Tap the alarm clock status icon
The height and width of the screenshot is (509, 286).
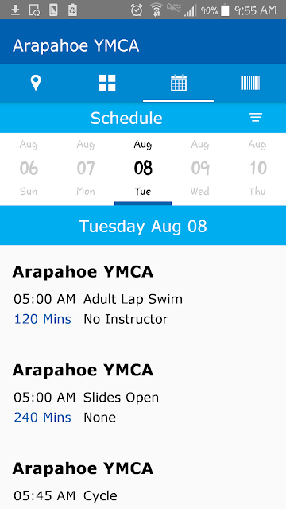pyautogui.click(x=137, y=10)
